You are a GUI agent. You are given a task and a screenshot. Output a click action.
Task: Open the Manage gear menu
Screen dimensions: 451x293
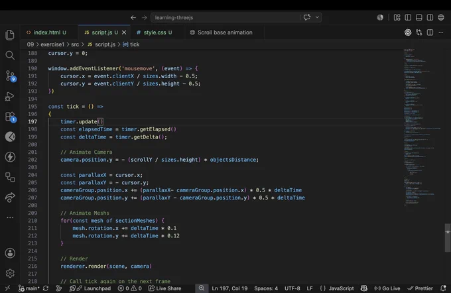coord(10,273)
